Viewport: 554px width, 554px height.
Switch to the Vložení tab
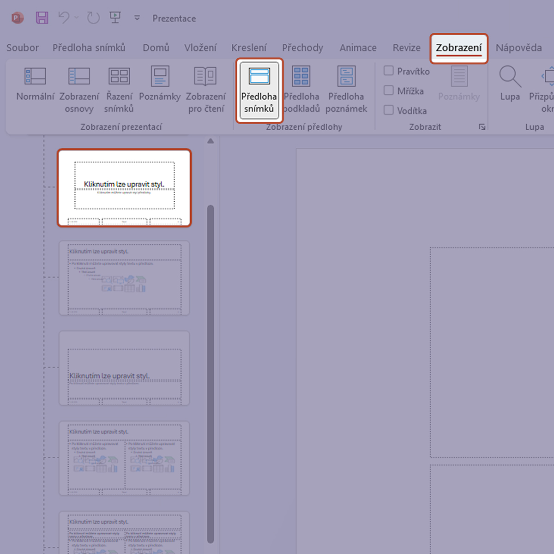[x=200, y=48]
